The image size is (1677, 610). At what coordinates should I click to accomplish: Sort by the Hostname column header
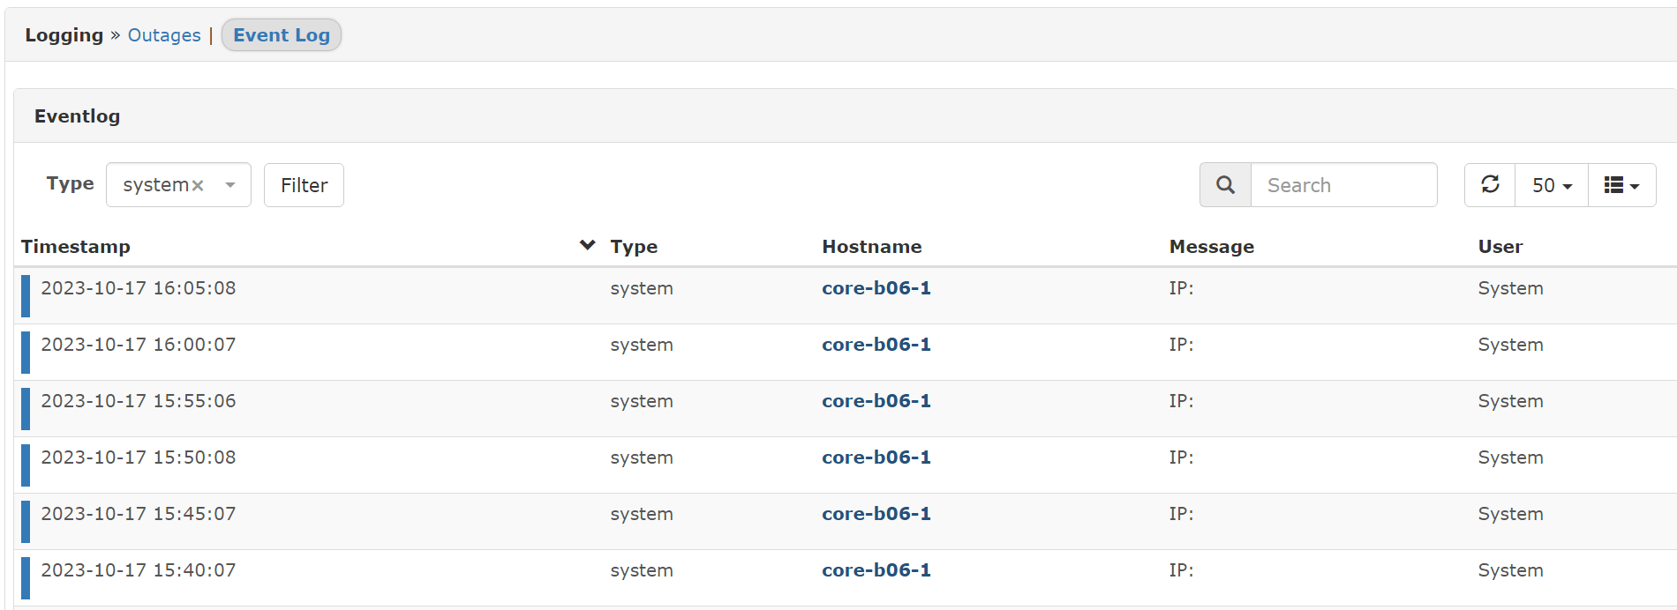click(871, 247)
